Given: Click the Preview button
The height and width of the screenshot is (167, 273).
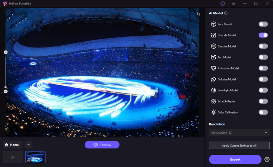Looking at the screenshot, I should tap(102, 145).
